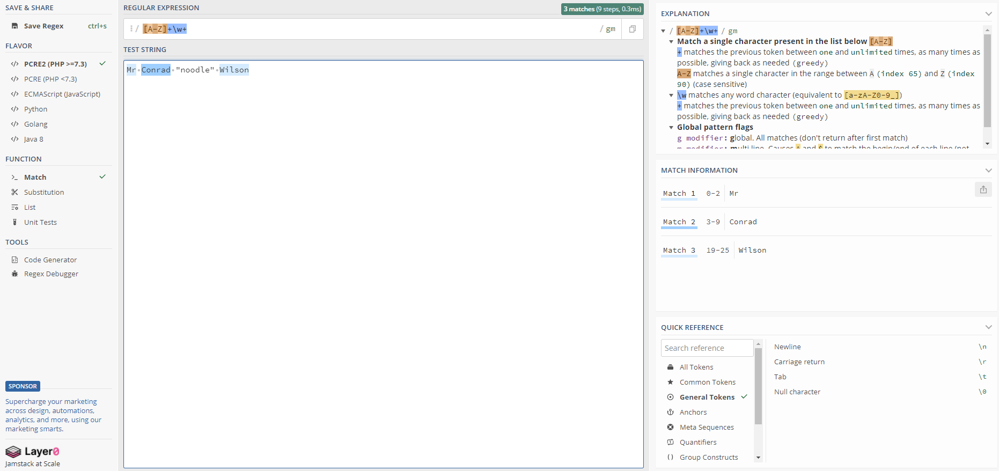The width and height of the screenshot is (999, 471).
Task: Collapse the Quick Reference panel chevron
Action: [x=988, y=328]
